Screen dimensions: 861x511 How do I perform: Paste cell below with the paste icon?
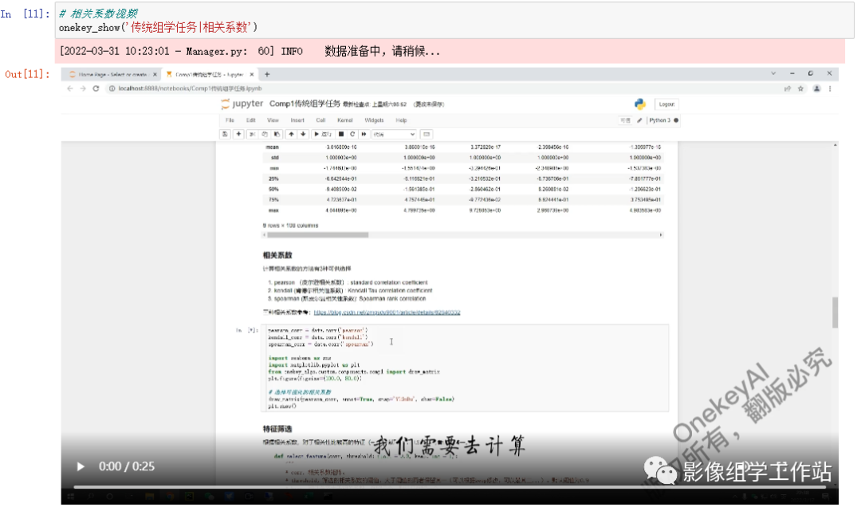[x=277, y=134]
